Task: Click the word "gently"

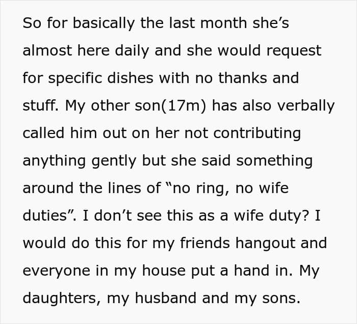Action: [x=114, y=161]
